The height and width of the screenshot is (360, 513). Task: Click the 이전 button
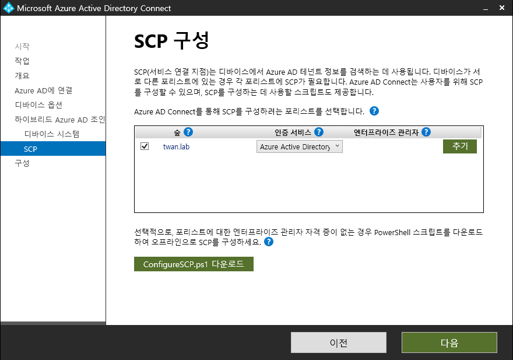point(338,342)
